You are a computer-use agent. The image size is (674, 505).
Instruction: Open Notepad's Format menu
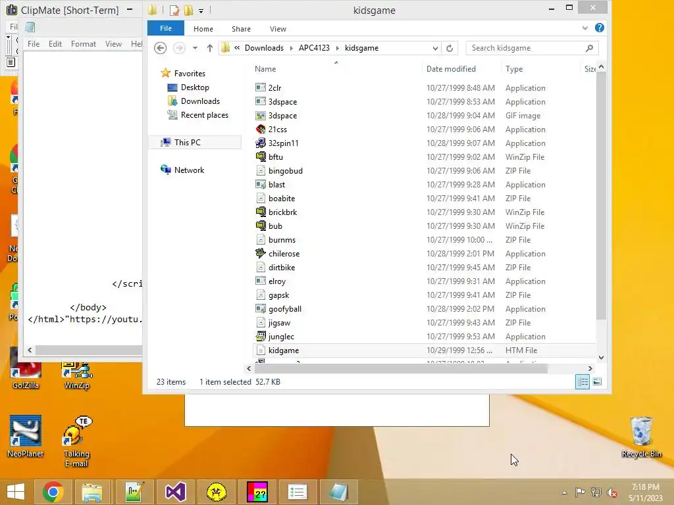click(84, 44)
